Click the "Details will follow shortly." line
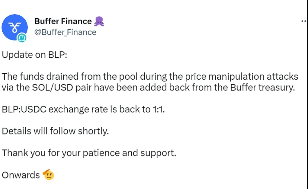The height and width of the screenshot is (189, 308). click(x=55, y=131)
